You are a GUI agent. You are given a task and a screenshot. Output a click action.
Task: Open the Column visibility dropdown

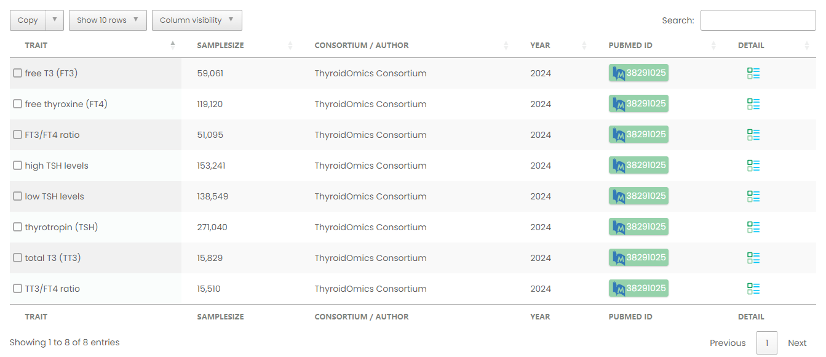pyautogui.click(x=197, y=20)
